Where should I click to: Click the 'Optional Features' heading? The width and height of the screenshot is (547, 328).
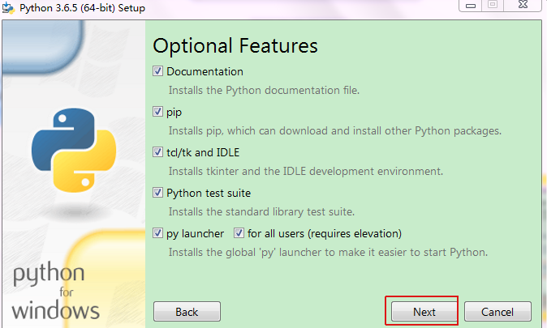click(x=235, y=46)
